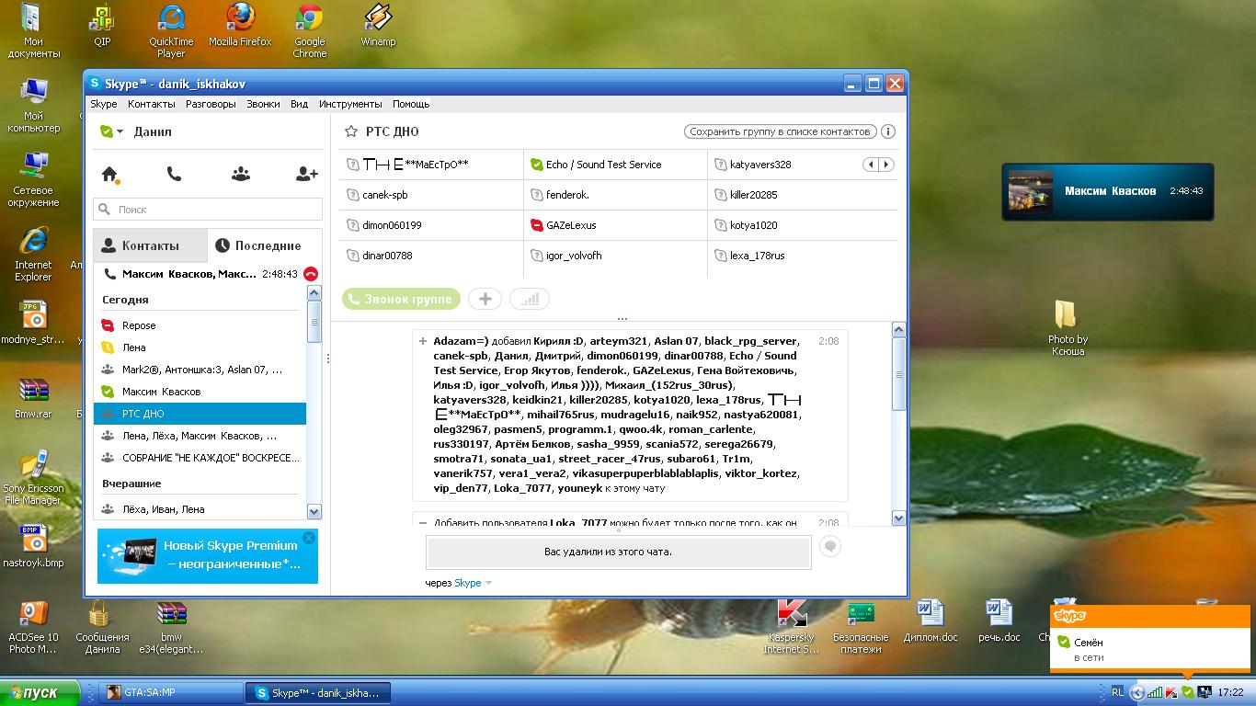Click add contact icon
1256x706 pixels.
[x=306, y=173]
